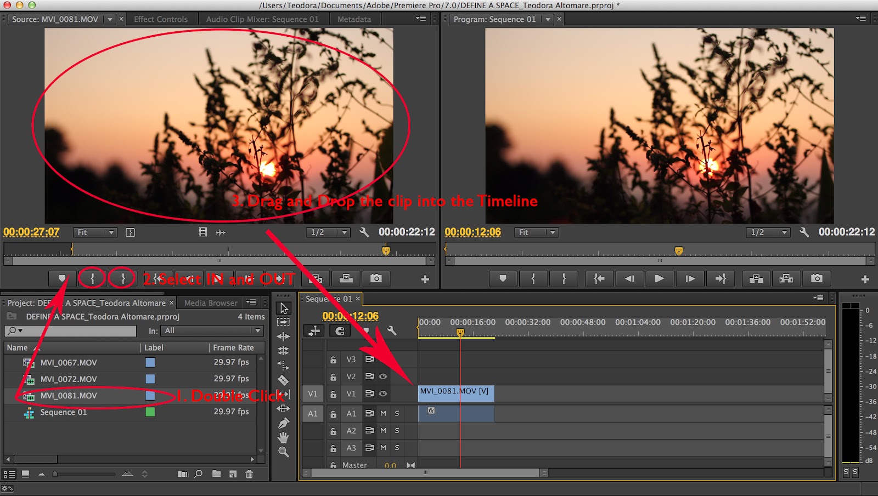Click Drag Video Only filmstrip icon

point(202,232)
